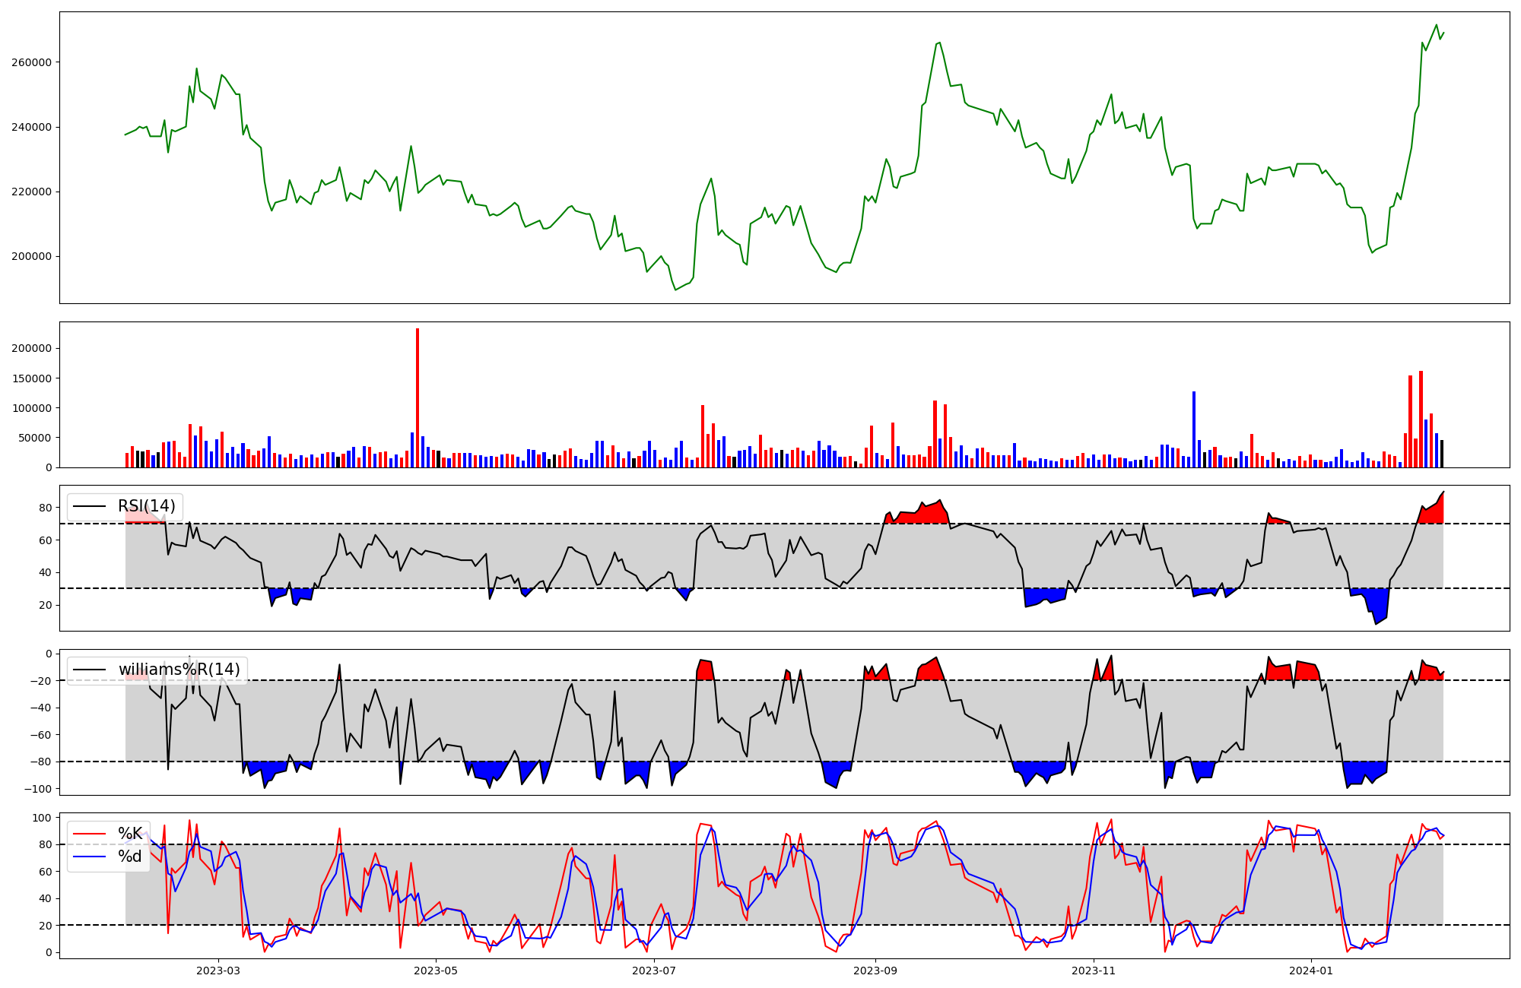The image size is (1521, 988).
Task: Click the williams%R(14) legend label
Action: click(179, 670)
